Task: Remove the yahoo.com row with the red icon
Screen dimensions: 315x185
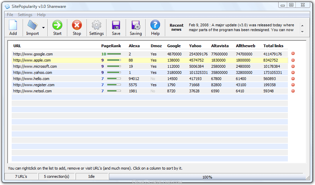Action: tap(293, 72)
